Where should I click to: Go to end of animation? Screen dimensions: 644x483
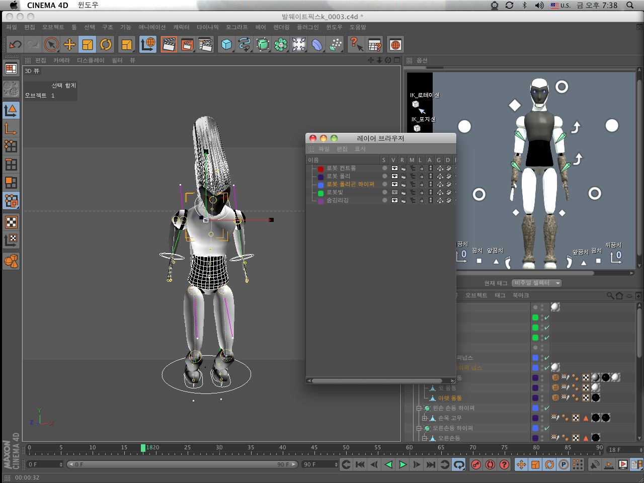[x=431, y=464]
